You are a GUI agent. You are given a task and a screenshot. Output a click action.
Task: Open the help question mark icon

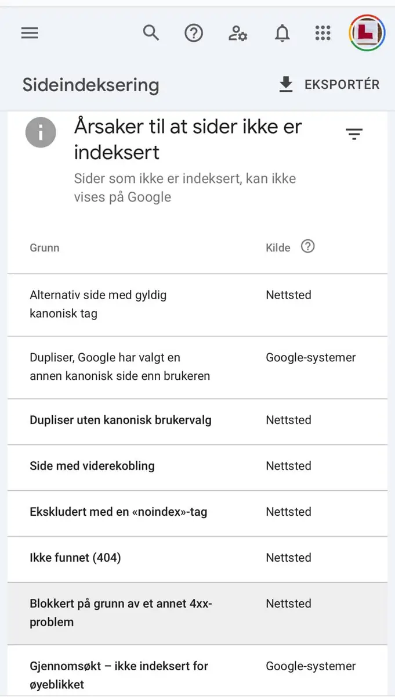[x=194, y=33]
